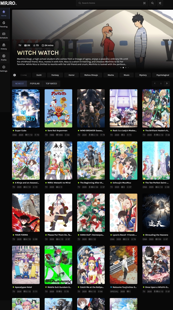The width and height of the screenshot is (173, 310).
Task: Open Please Put Them On poster
Action: point(59,213)
